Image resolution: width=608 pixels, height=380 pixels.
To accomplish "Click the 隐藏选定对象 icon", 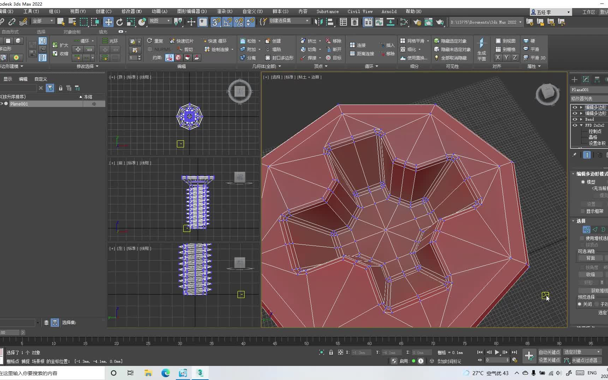I will 437,41.
